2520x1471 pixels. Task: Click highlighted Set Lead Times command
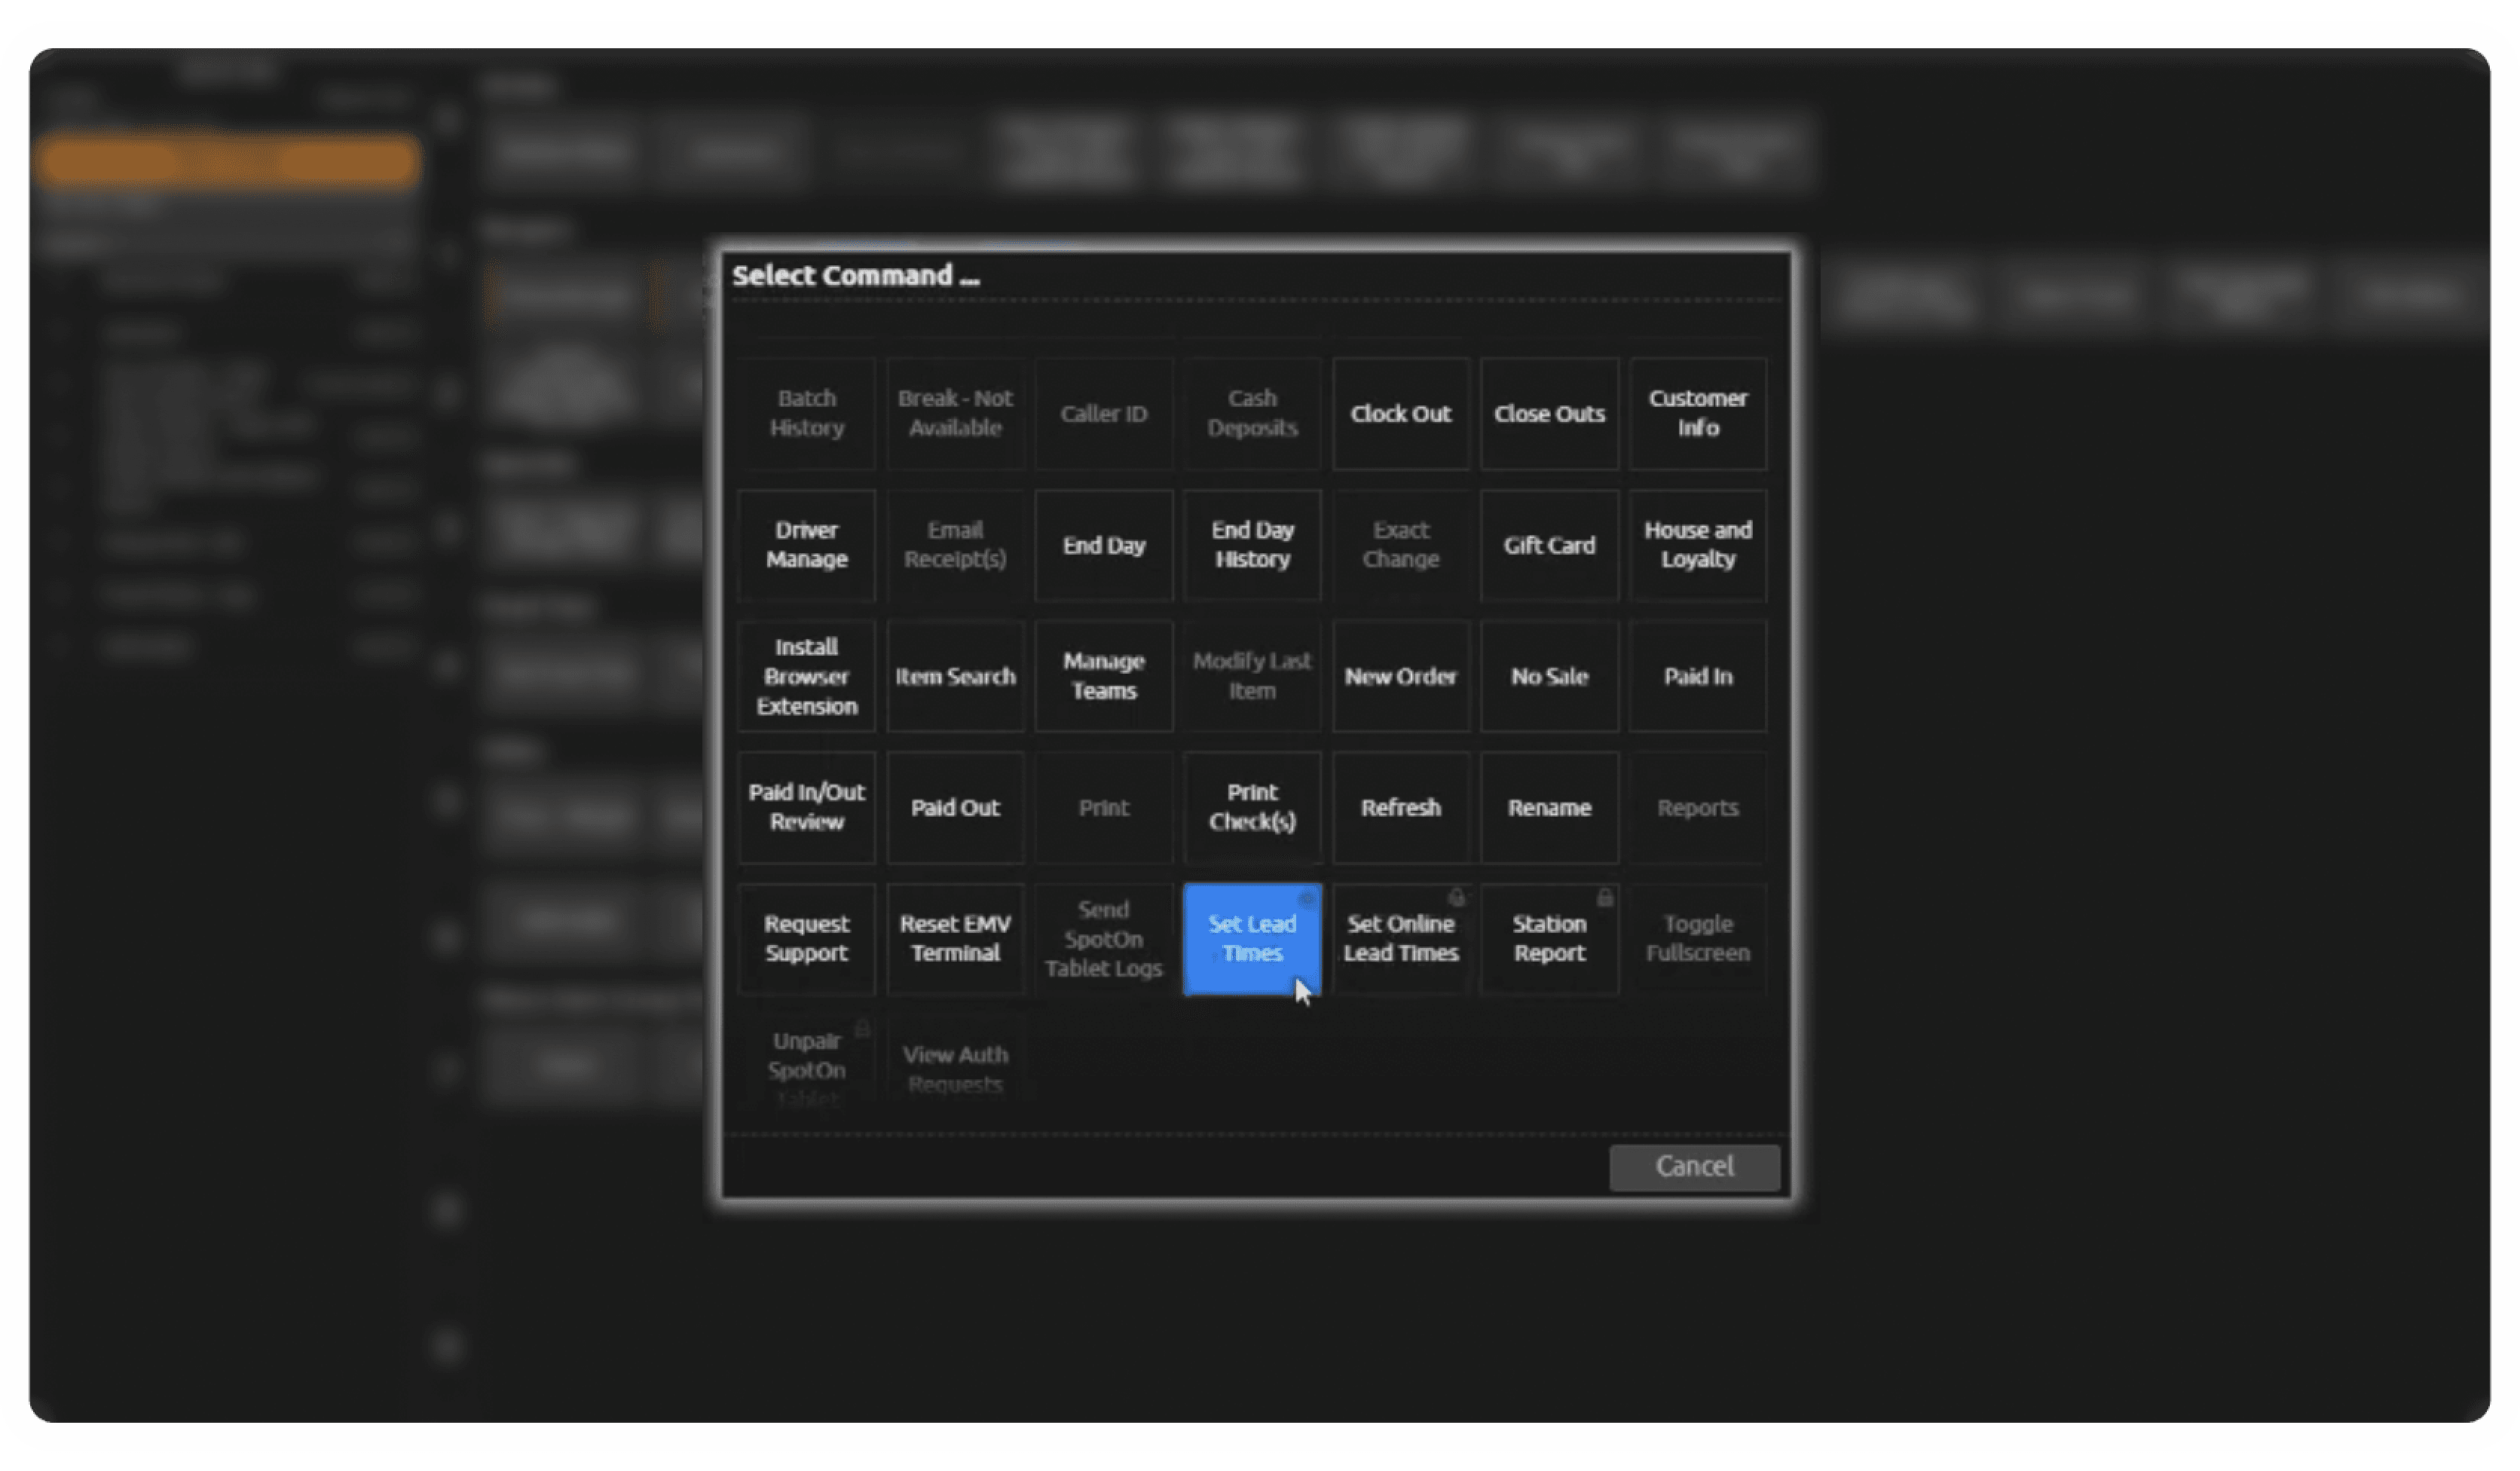[1252, 939]
